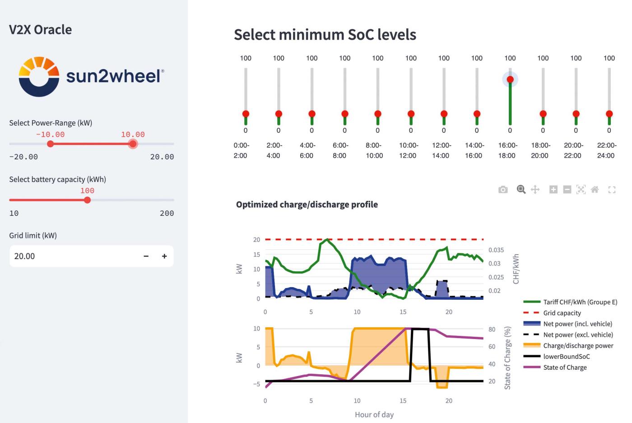The width and height of the screenshot is (632, 423).
Task: Toggle State of Charge legend item
Action: pyautogui.click(x=565, y=367)
